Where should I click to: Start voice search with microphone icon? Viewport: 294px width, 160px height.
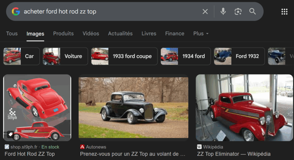pos(223,11)
